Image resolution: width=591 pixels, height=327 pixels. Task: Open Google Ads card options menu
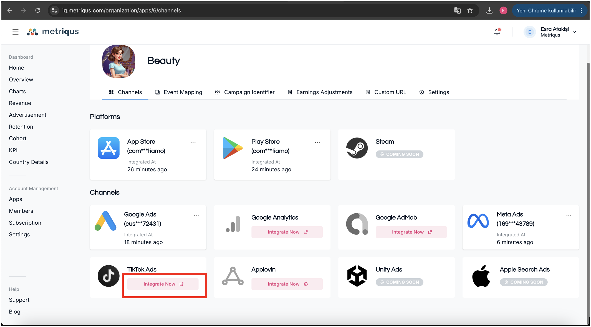(x=196, y=215)
